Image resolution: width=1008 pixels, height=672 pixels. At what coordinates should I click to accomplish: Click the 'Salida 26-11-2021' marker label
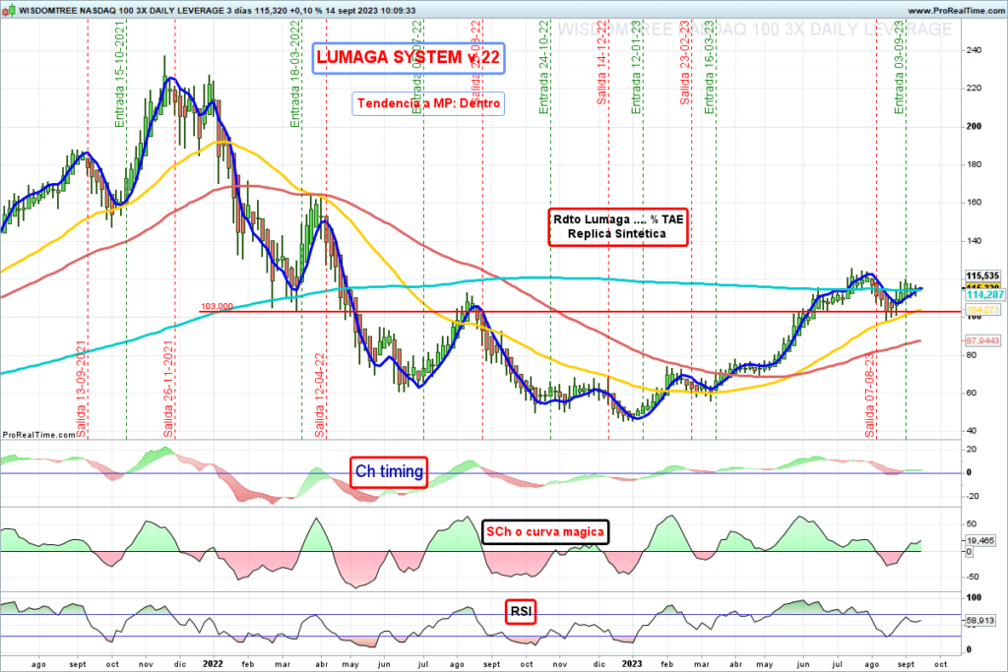pyautogui.click(x=168, y=389)
